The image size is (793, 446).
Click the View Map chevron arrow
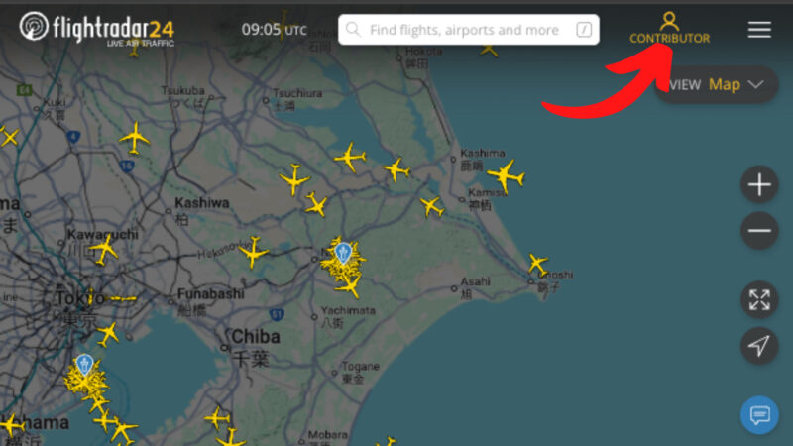coord(755,84)
